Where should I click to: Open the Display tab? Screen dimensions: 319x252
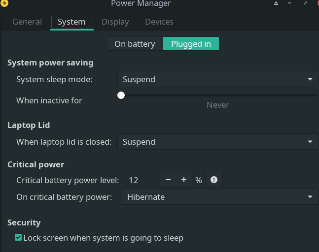pos(115,22)
